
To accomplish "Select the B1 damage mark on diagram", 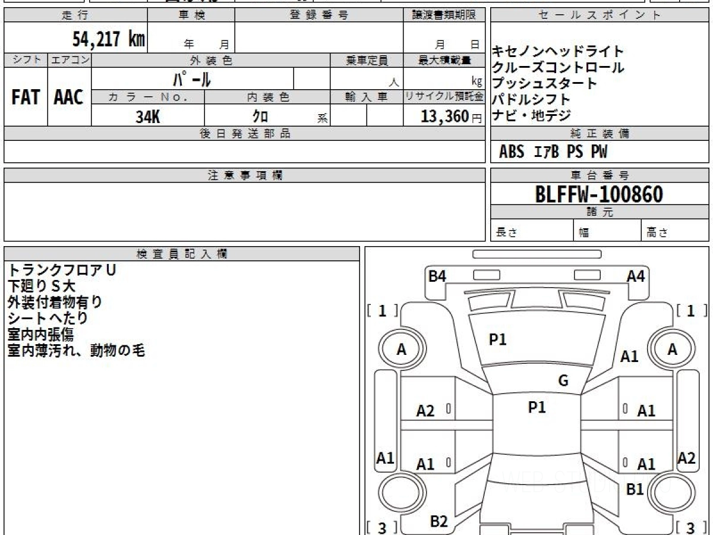I will tap(635, 489).
